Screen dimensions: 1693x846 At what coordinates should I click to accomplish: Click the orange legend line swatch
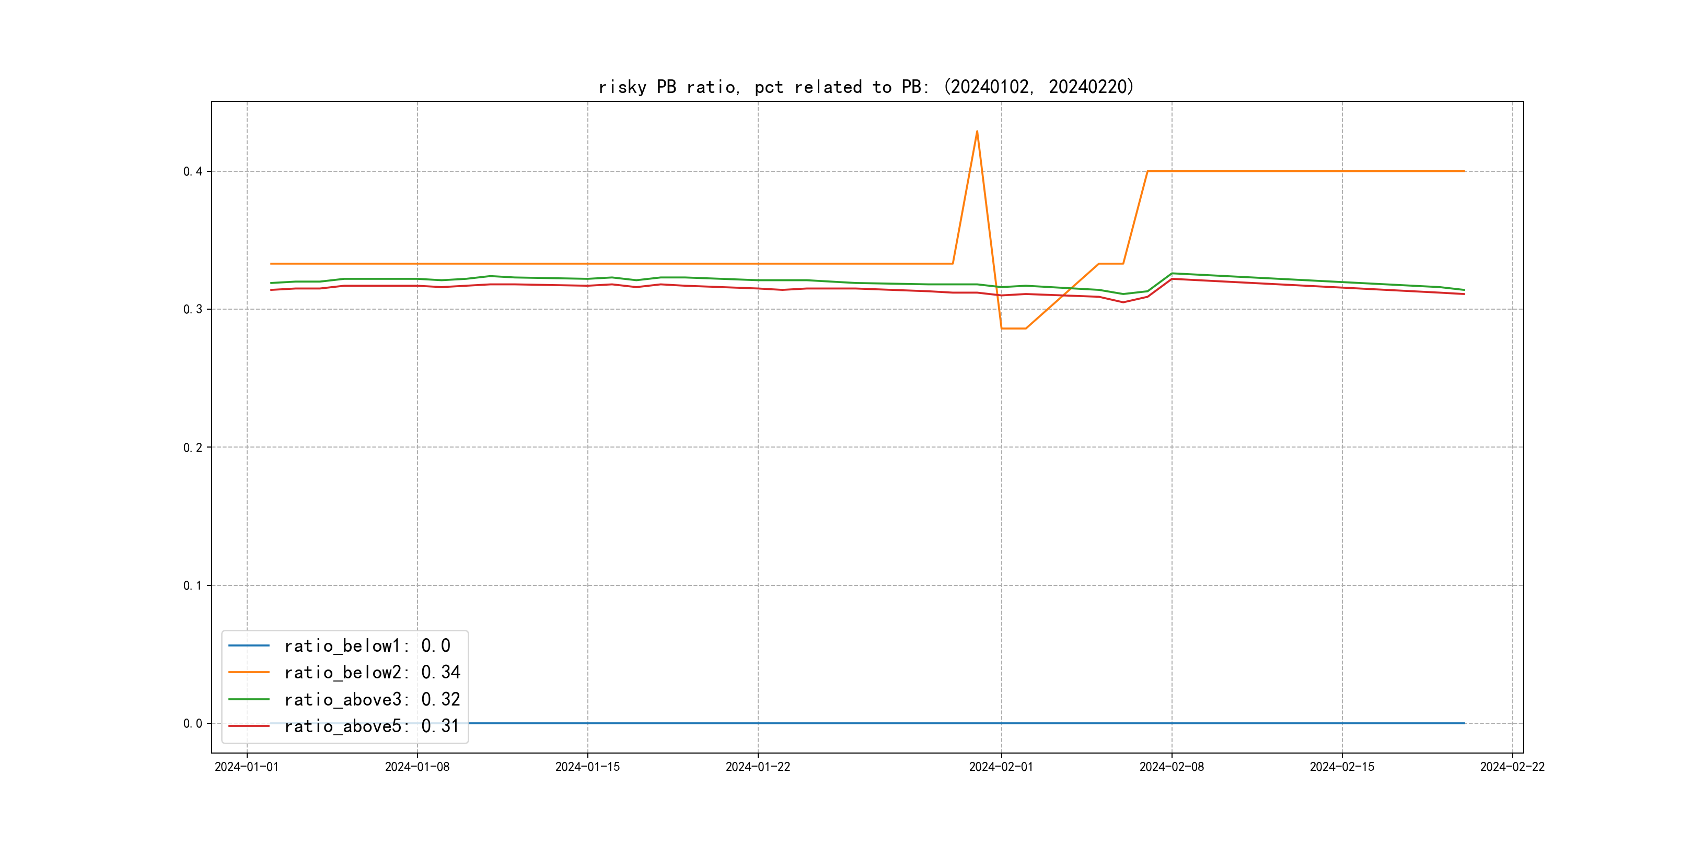[248, 672]
